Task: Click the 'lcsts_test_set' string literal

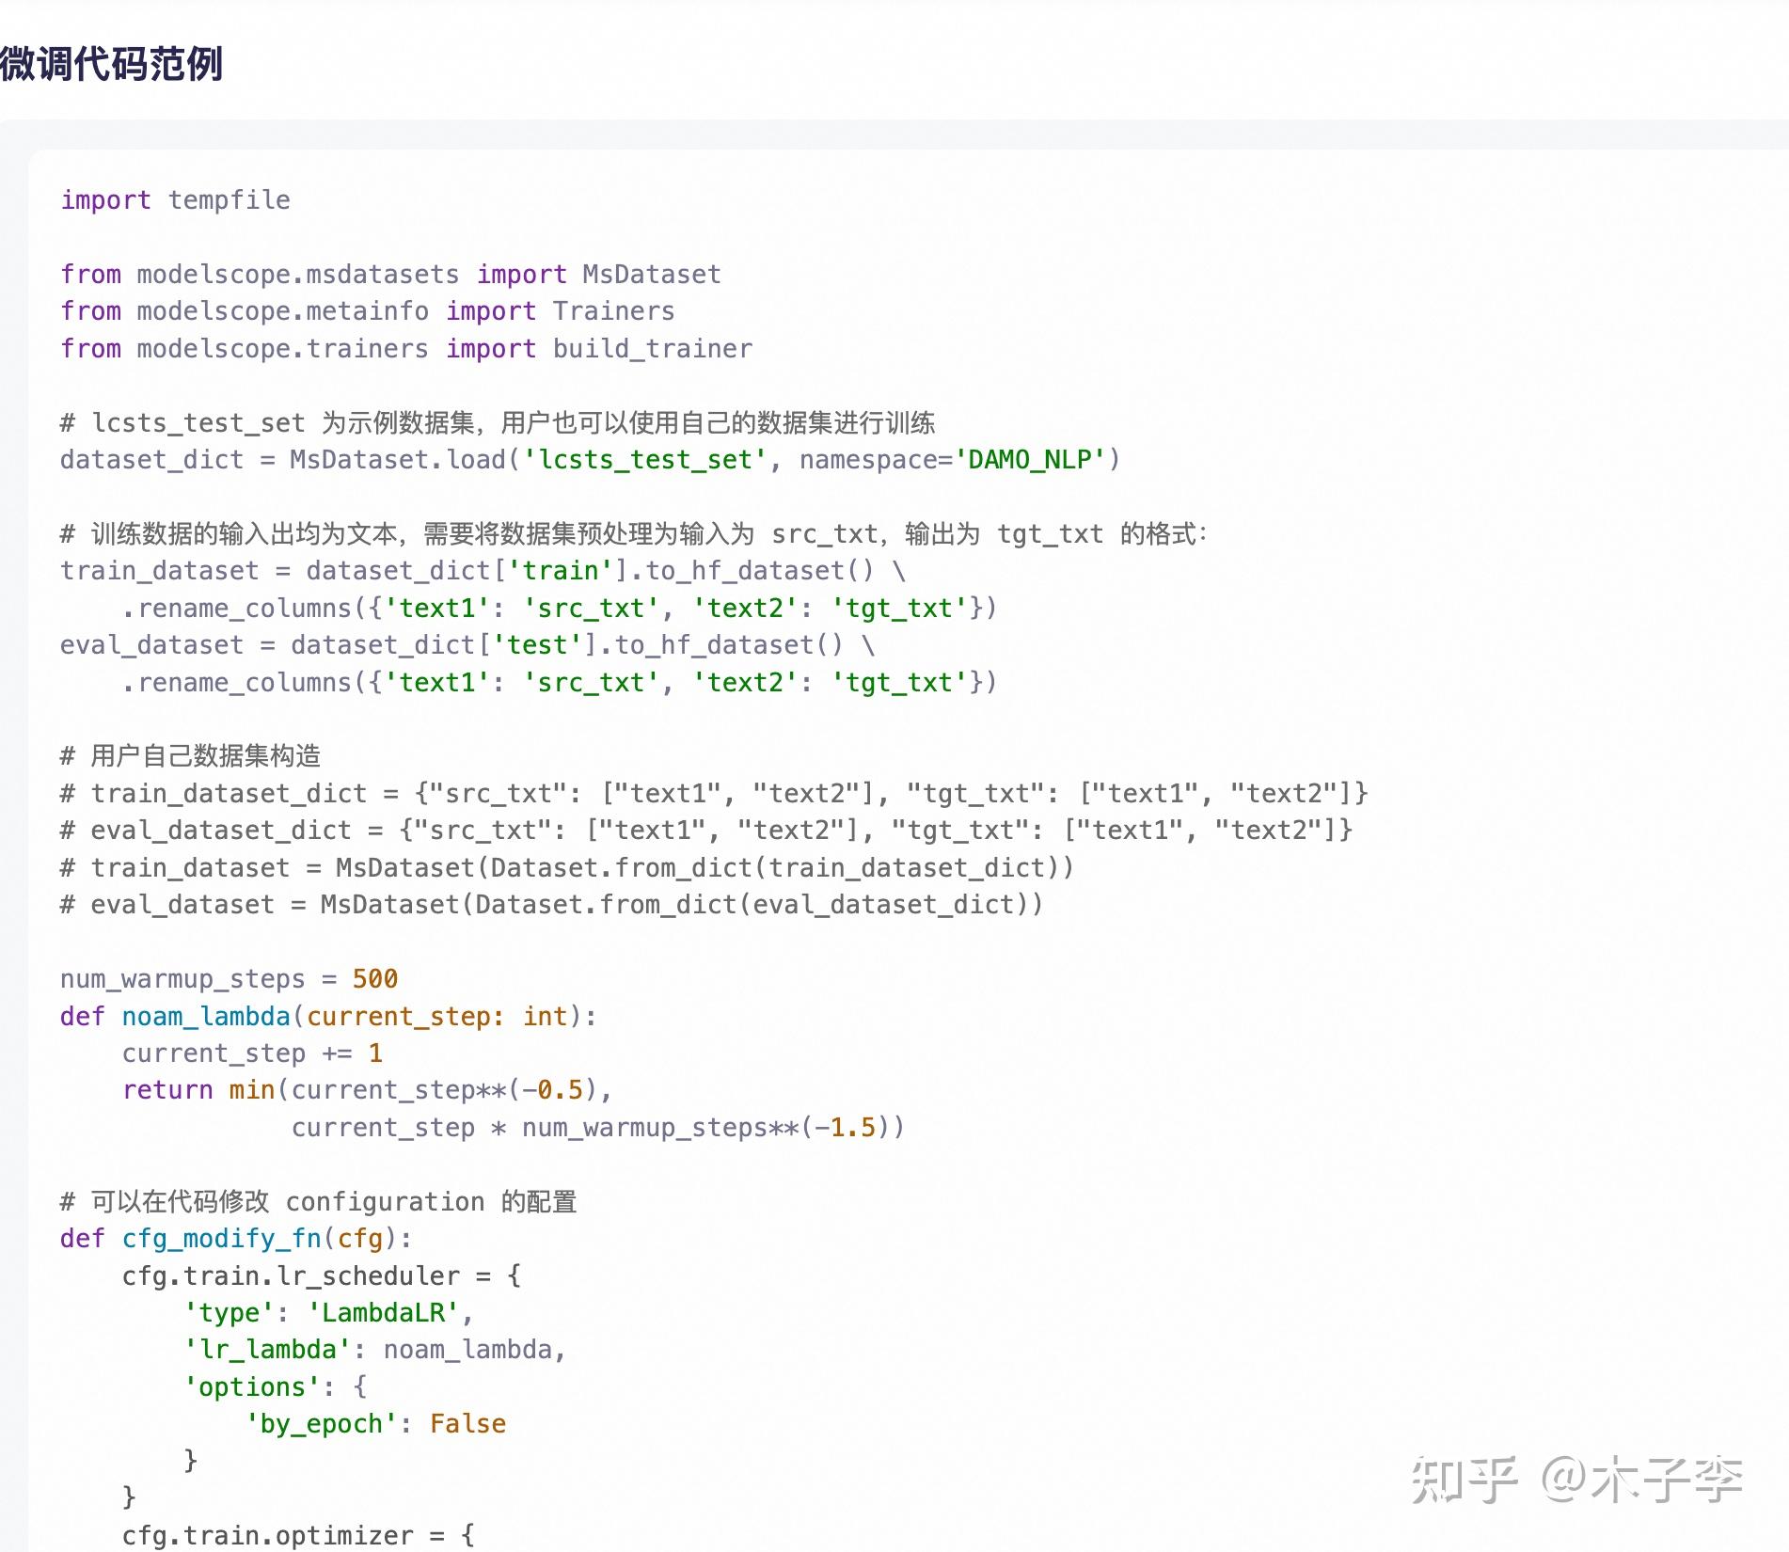Action: coord(644,459)
